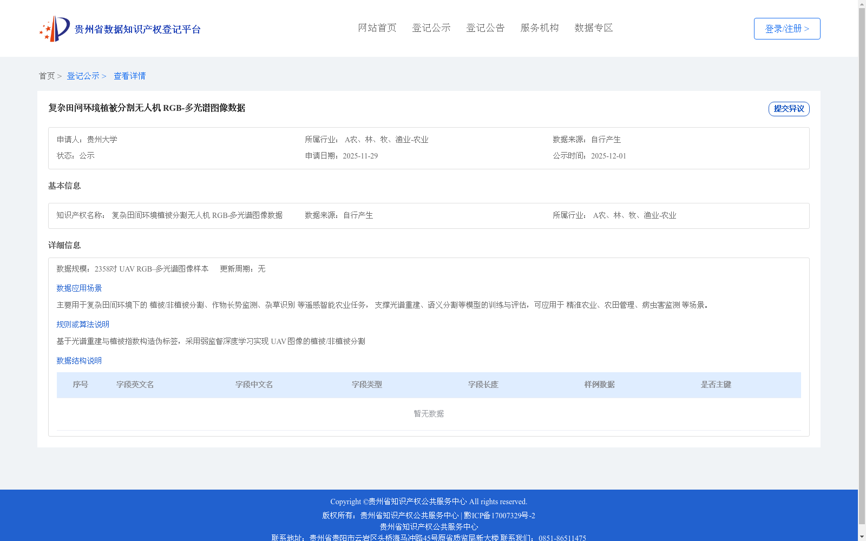The width and height of the screenshot is (866, 541).
Task: Go to 登记公告 in the navigation
Action: pyautogui.click(x=486, y=28)
